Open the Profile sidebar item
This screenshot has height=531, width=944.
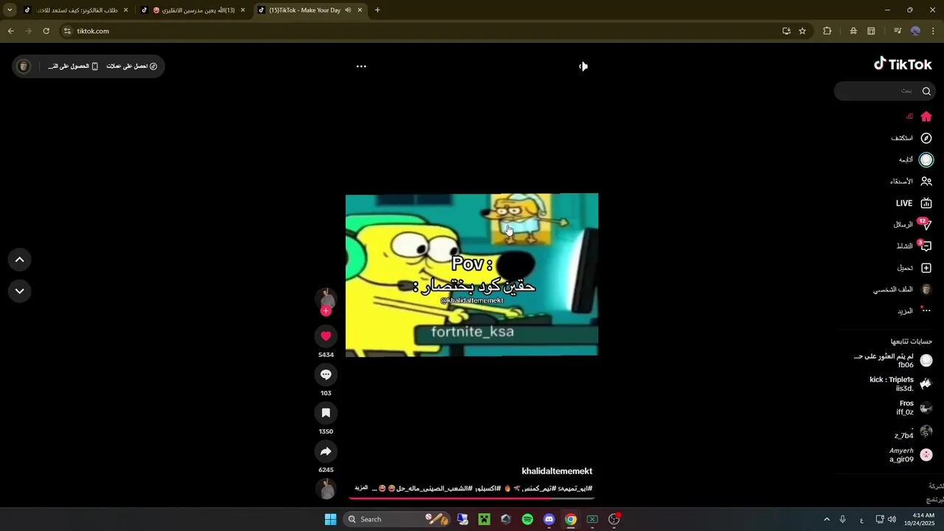[903, 290]
